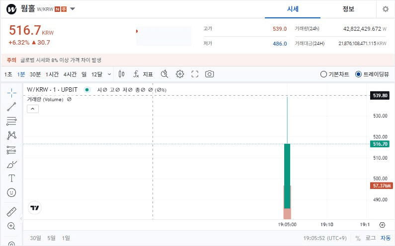The image size is (395, 246).
Task: Set range to 30일
Action: point(35,238)
